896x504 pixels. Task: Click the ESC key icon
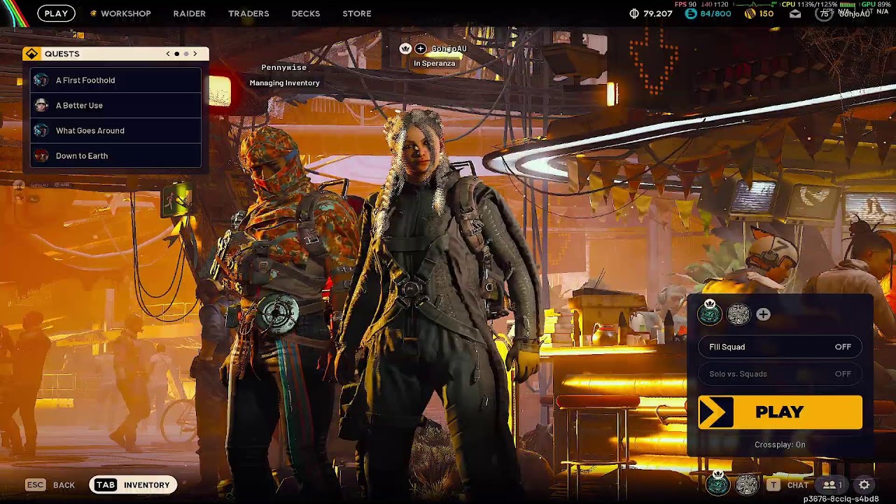click(35, 484)
